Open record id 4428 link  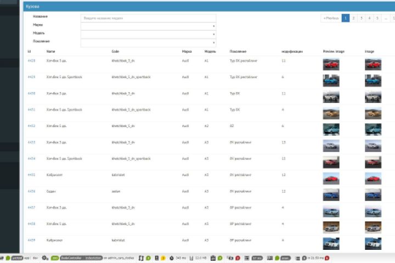point(31,61)
